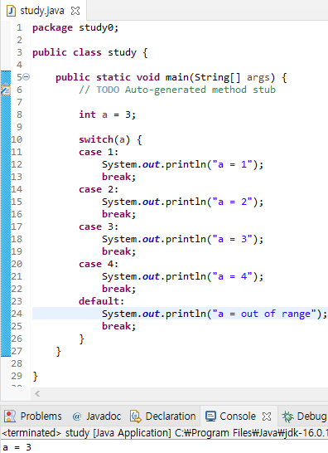Click the 'case 2:' label
328x453 pixels.
[99, 189]
